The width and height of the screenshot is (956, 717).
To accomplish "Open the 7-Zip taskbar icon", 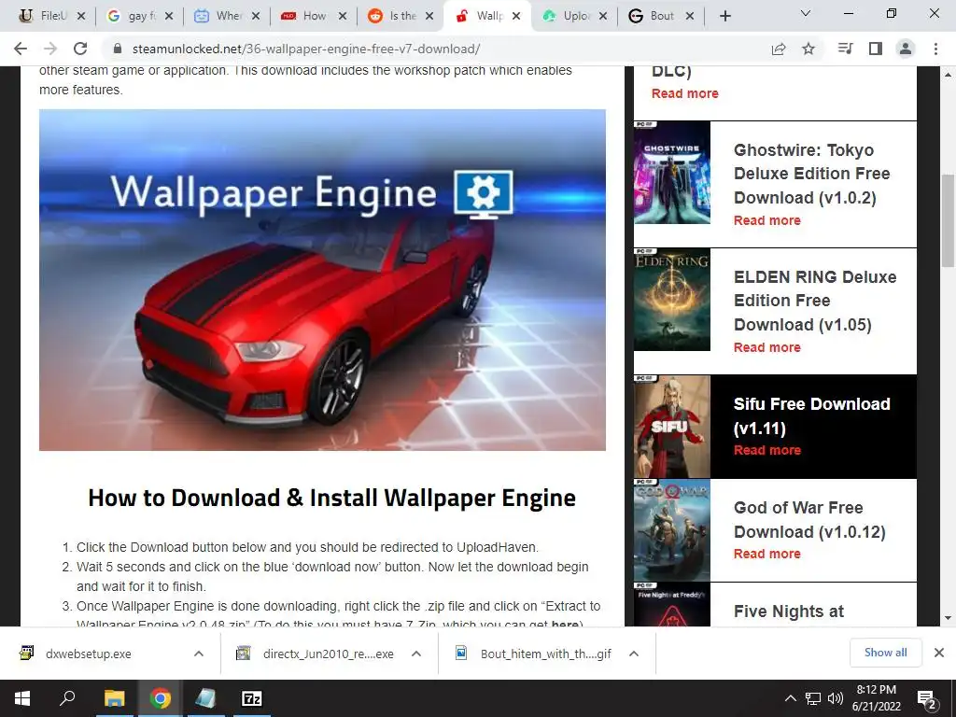I will click(252, 698).
